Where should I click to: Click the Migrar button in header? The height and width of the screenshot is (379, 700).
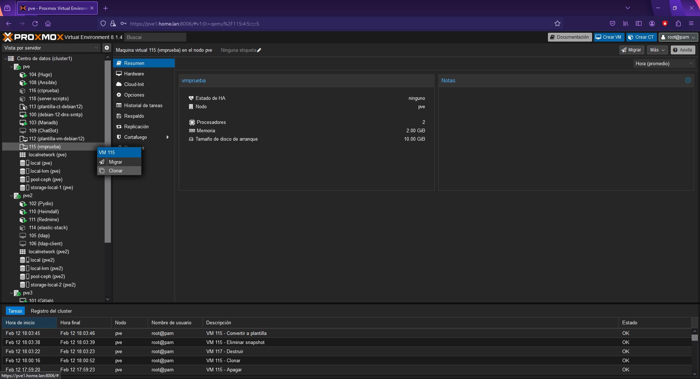click(631, 50)
